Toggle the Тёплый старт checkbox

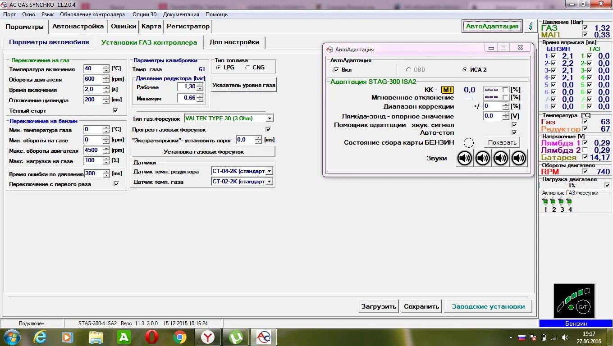(x=115, y=110)
